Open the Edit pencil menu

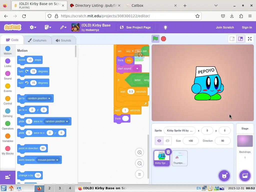pyautogui.click(x=63, y=27)
